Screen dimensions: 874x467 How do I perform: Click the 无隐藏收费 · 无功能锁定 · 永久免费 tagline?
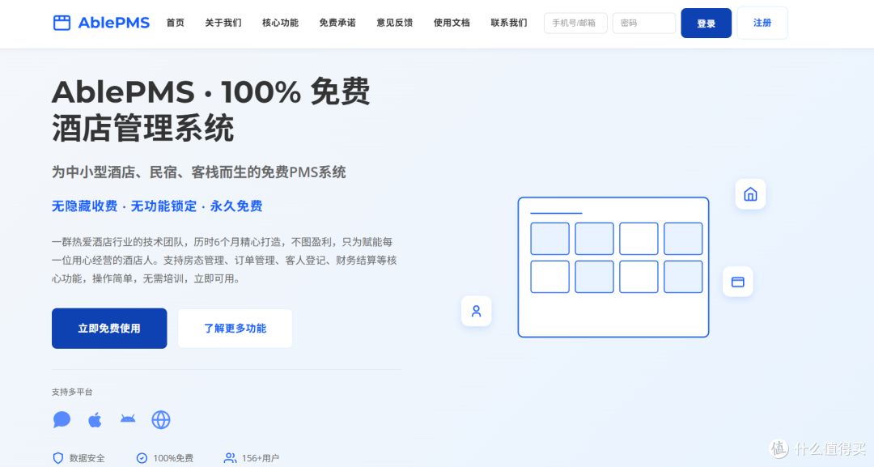pyautogui.click(x=157, y=206)
